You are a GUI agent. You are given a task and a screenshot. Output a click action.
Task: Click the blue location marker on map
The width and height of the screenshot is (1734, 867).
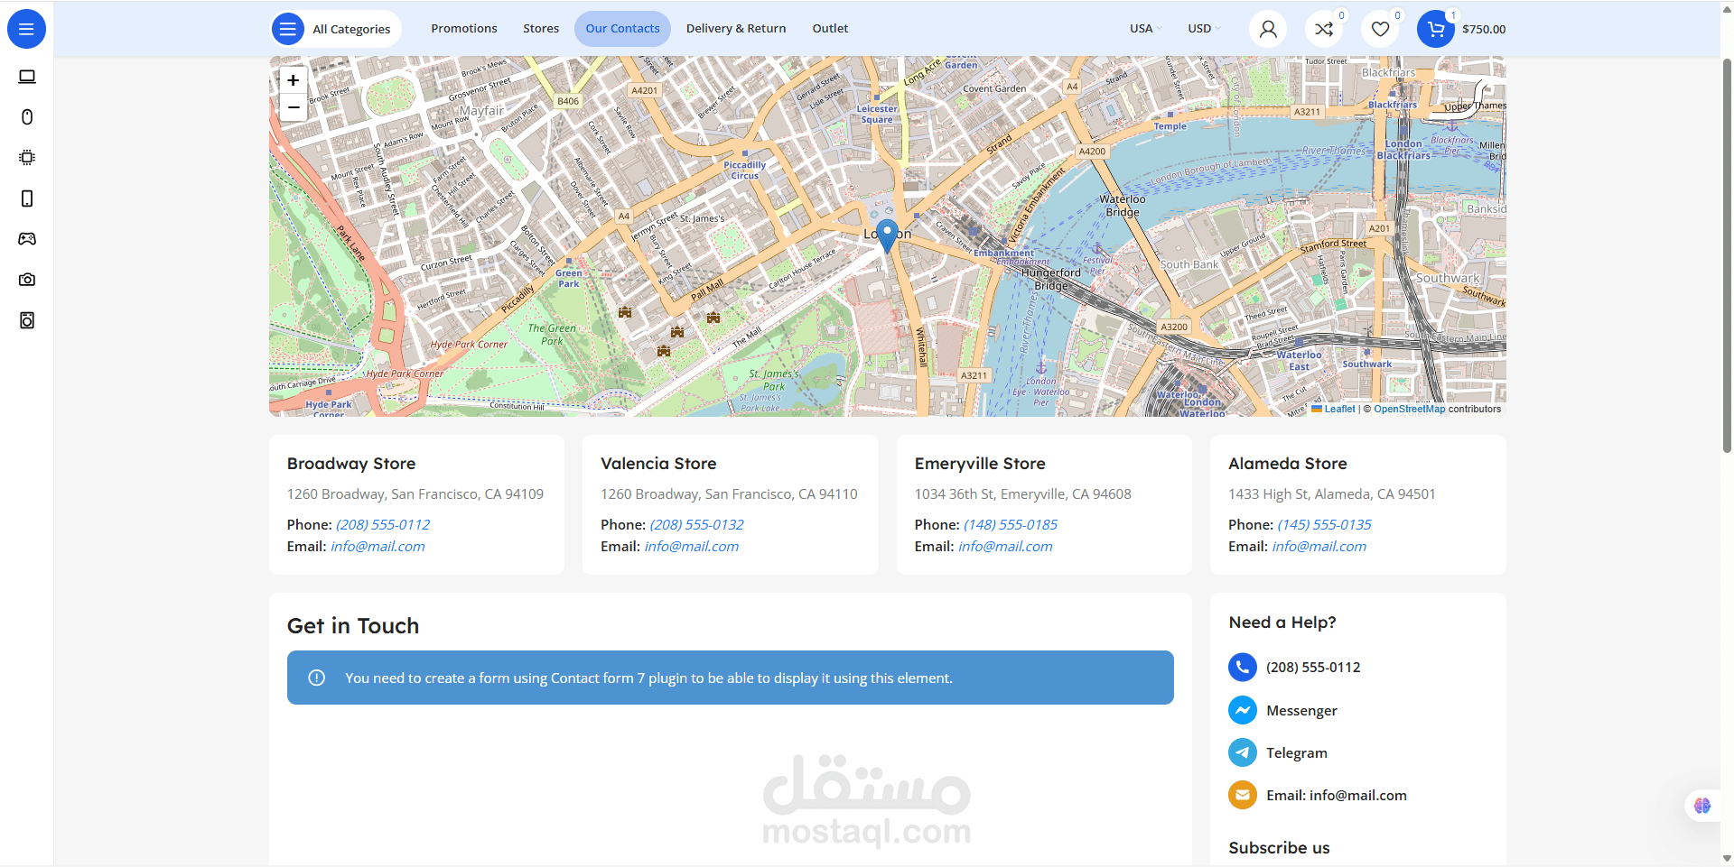point(888,235)
